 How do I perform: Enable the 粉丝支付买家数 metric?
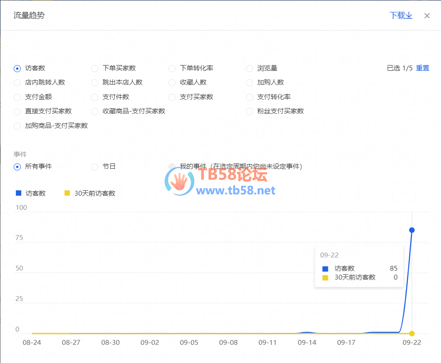point(249,112)
